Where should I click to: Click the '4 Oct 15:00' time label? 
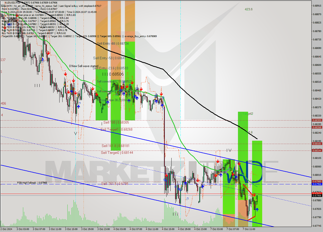168,229
